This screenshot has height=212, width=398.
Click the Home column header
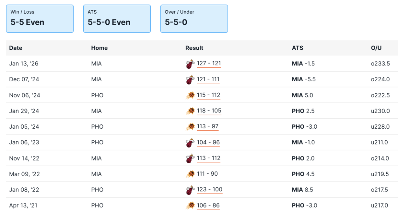point(99,48)
